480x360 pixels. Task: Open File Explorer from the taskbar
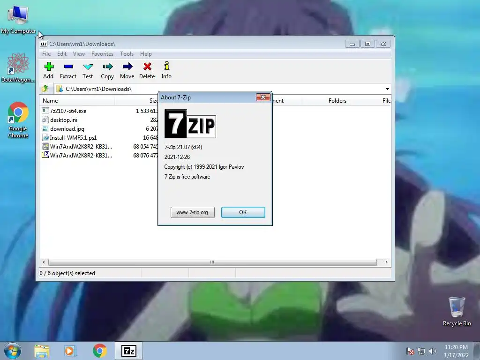point(42,351)
